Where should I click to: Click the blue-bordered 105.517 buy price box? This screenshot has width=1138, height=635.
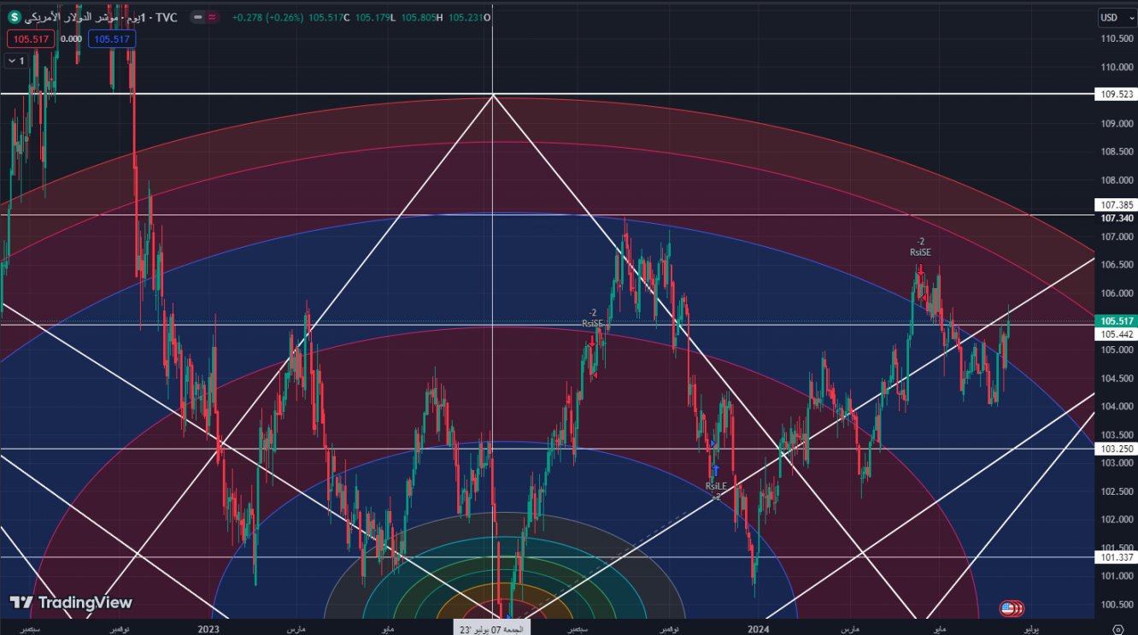coord(112,38)
